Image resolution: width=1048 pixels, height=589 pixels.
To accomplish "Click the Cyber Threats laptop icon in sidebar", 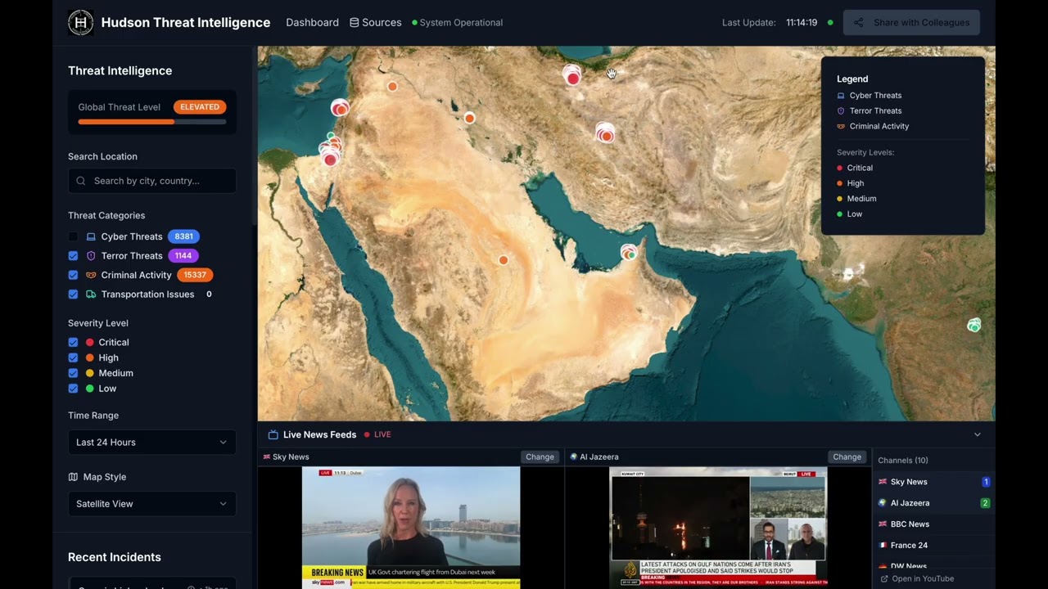I will point(91,236).
